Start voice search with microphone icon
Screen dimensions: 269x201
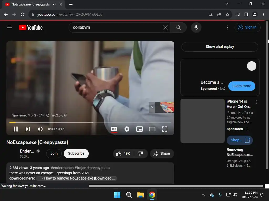coord(196,27)
